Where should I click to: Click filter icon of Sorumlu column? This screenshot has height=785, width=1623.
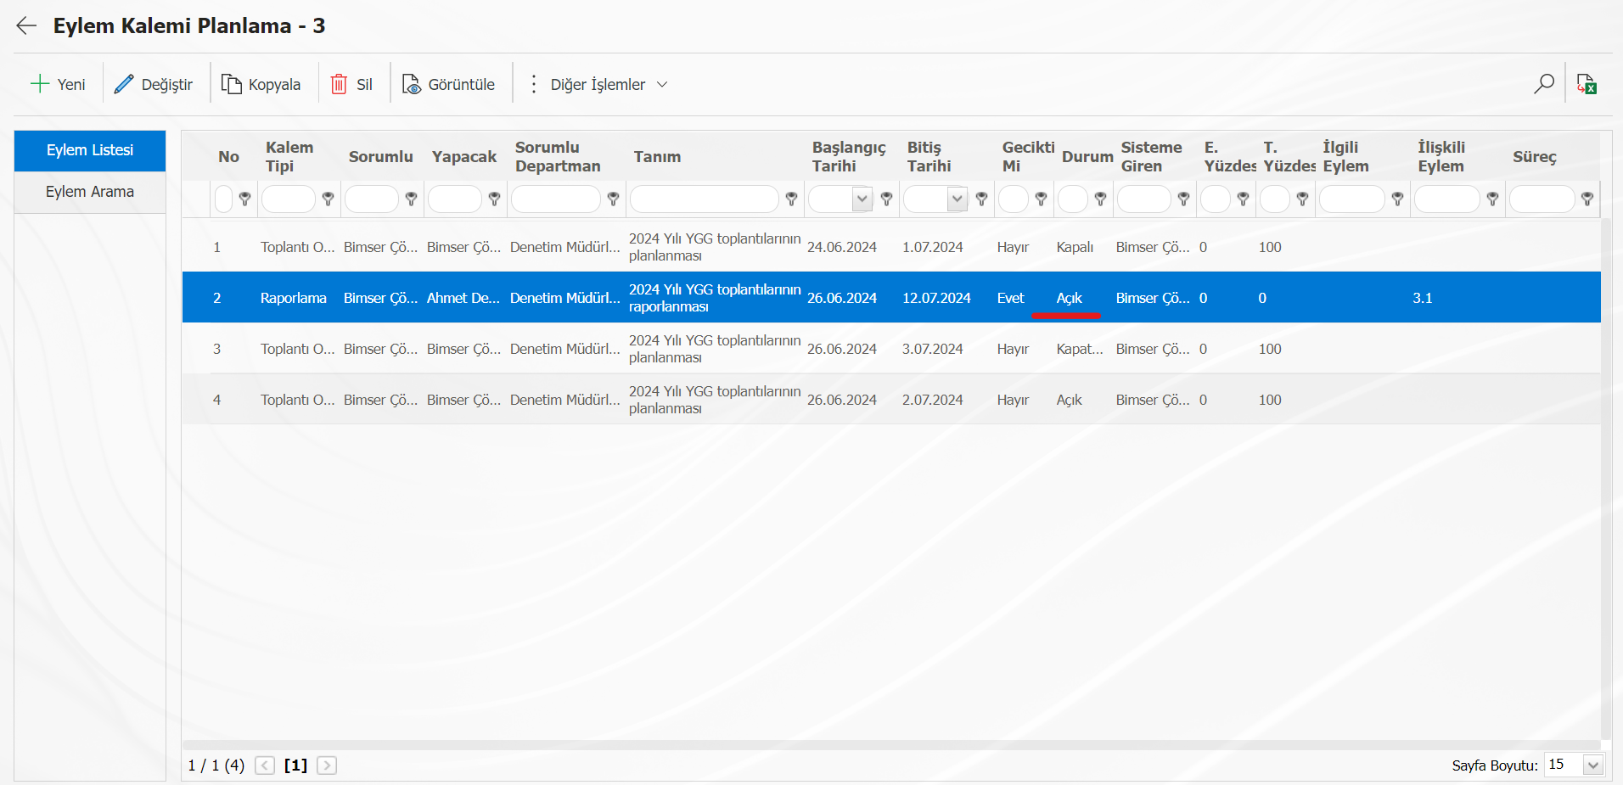pos(411,199)
